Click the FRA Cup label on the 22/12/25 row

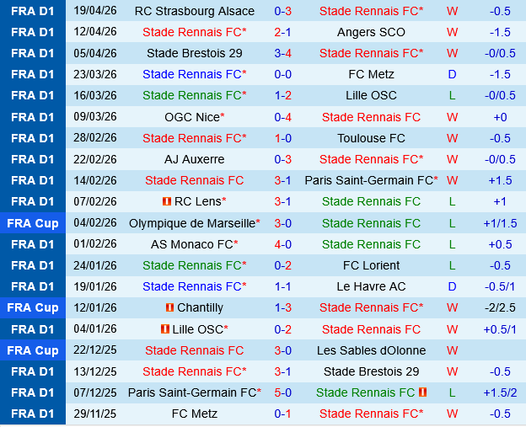point(33,350)
